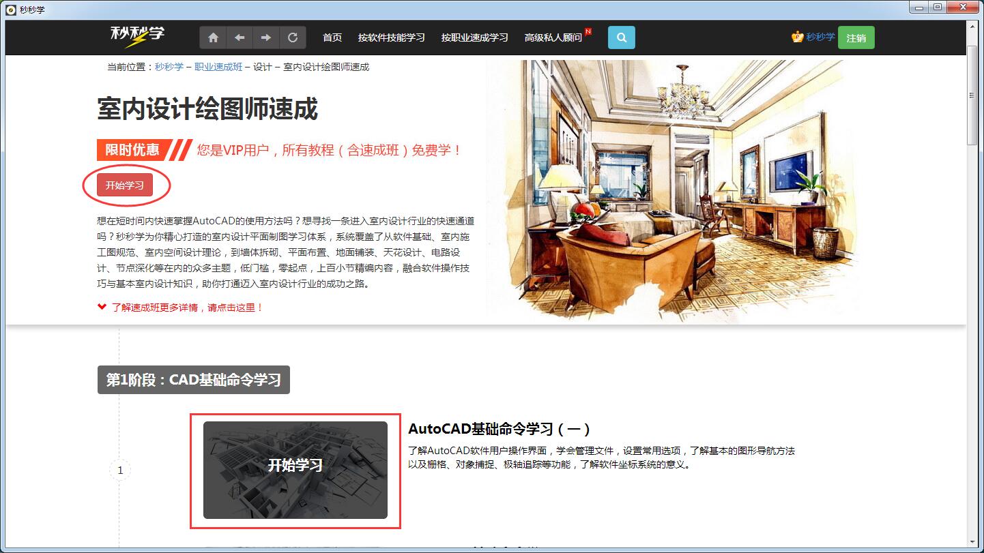Go forward with the right arrow icon
The height and width of the screenshot is (553, 984).
pyautogui.click(x=266, y=38)
